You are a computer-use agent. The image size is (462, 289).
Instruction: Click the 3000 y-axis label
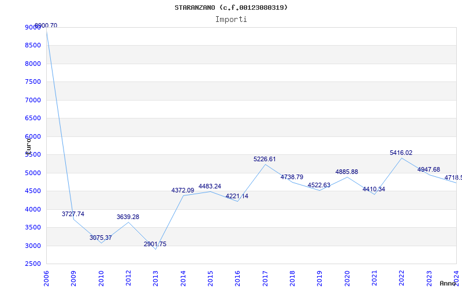click(x=33, y=246)
